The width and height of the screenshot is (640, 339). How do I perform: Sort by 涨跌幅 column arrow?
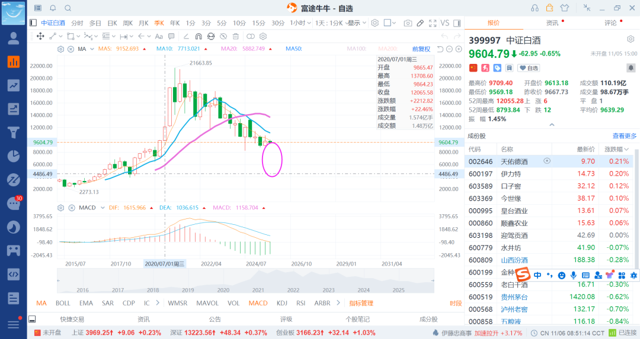[626, 150]
